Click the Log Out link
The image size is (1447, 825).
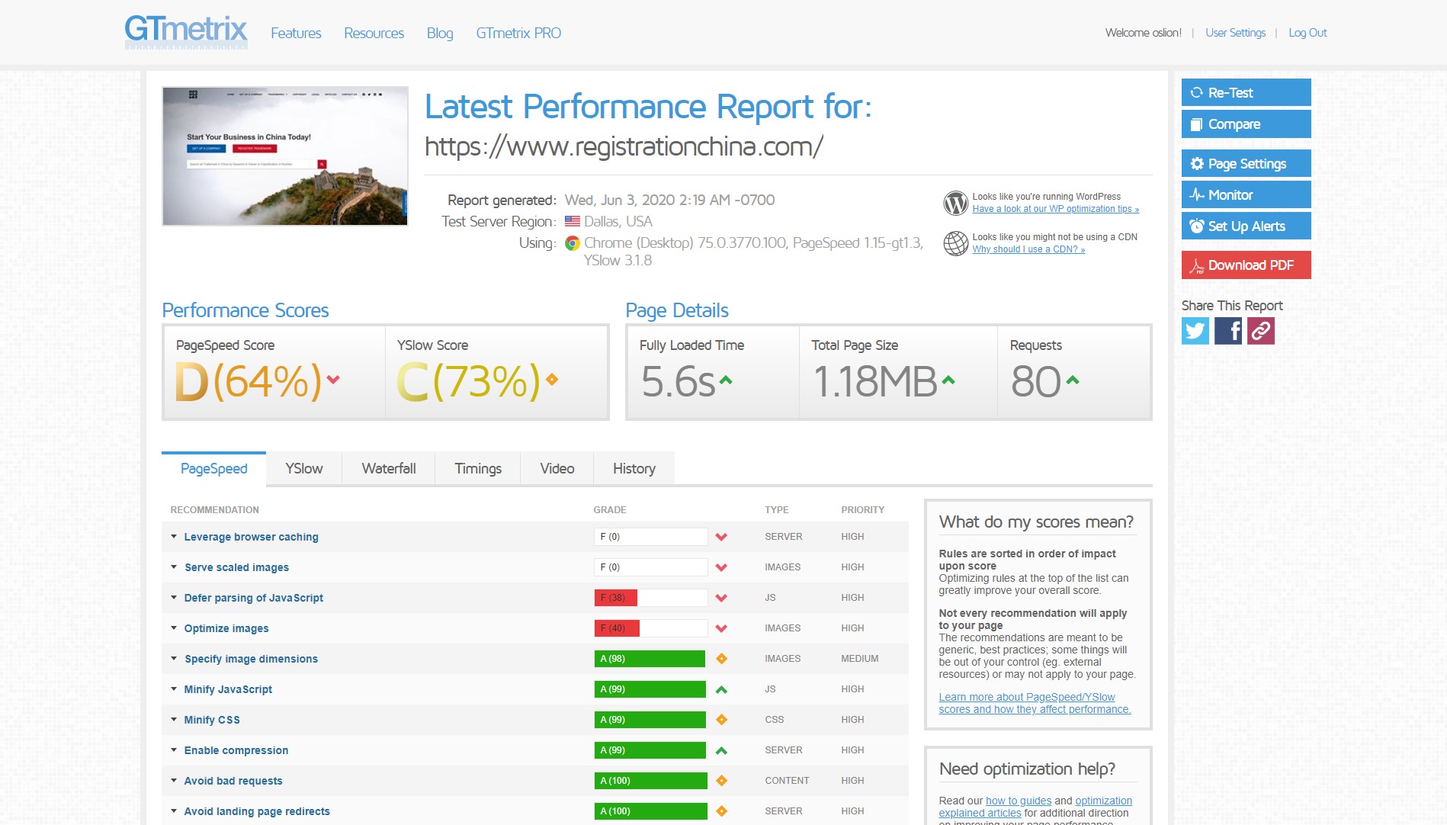[x=1307, y=33]
